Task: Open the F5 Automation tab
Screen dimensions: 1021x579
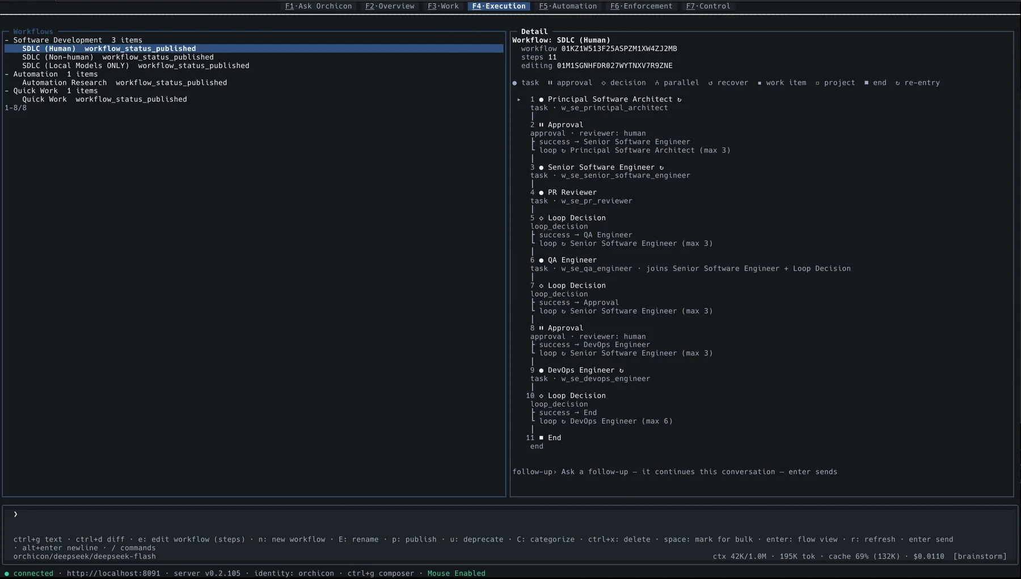Action: coord(568,6)
